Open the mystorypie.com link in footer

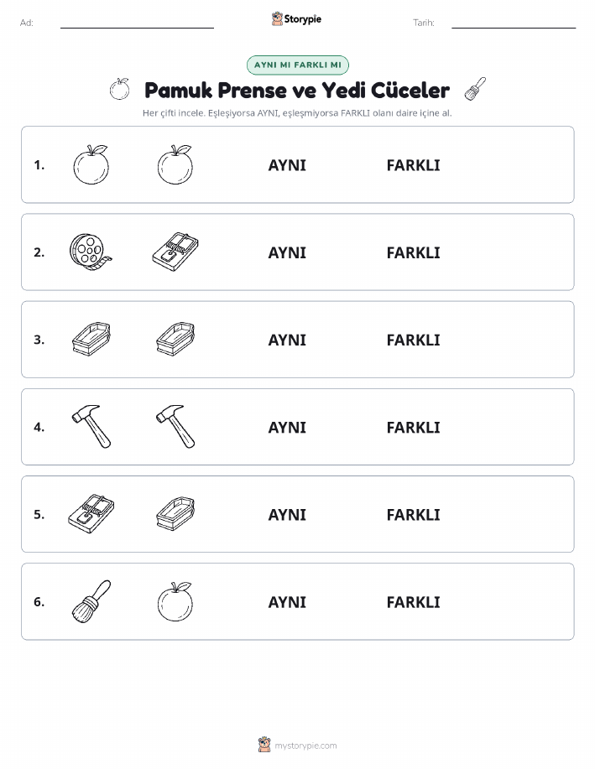[x=305, y=746]
